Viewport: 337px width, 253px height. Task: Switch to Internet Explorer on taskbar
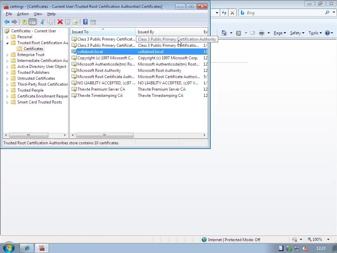click(27, 248)
